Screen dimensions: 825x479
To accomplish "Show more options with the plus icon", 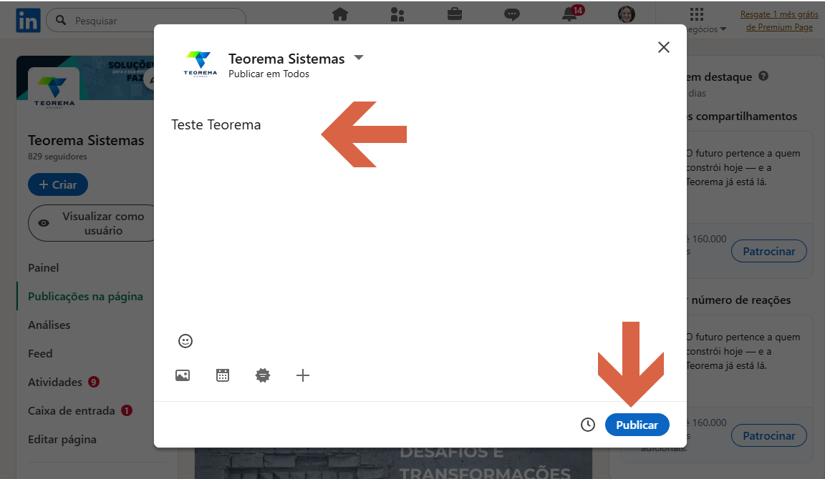I will [302, 375].
